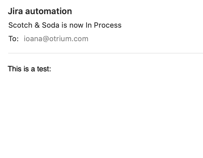Click the word automation in the sender name
Screen dimensions: 203x158
pyautogui.click(x=48, y=11)
